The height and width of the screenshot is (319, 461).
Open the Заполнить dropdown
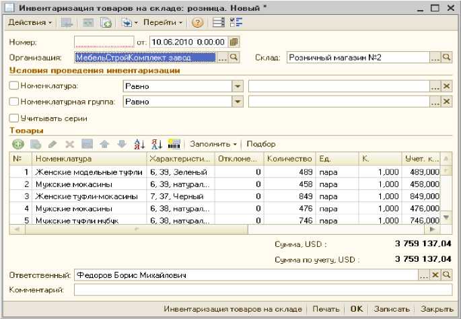tap(213, 144)
